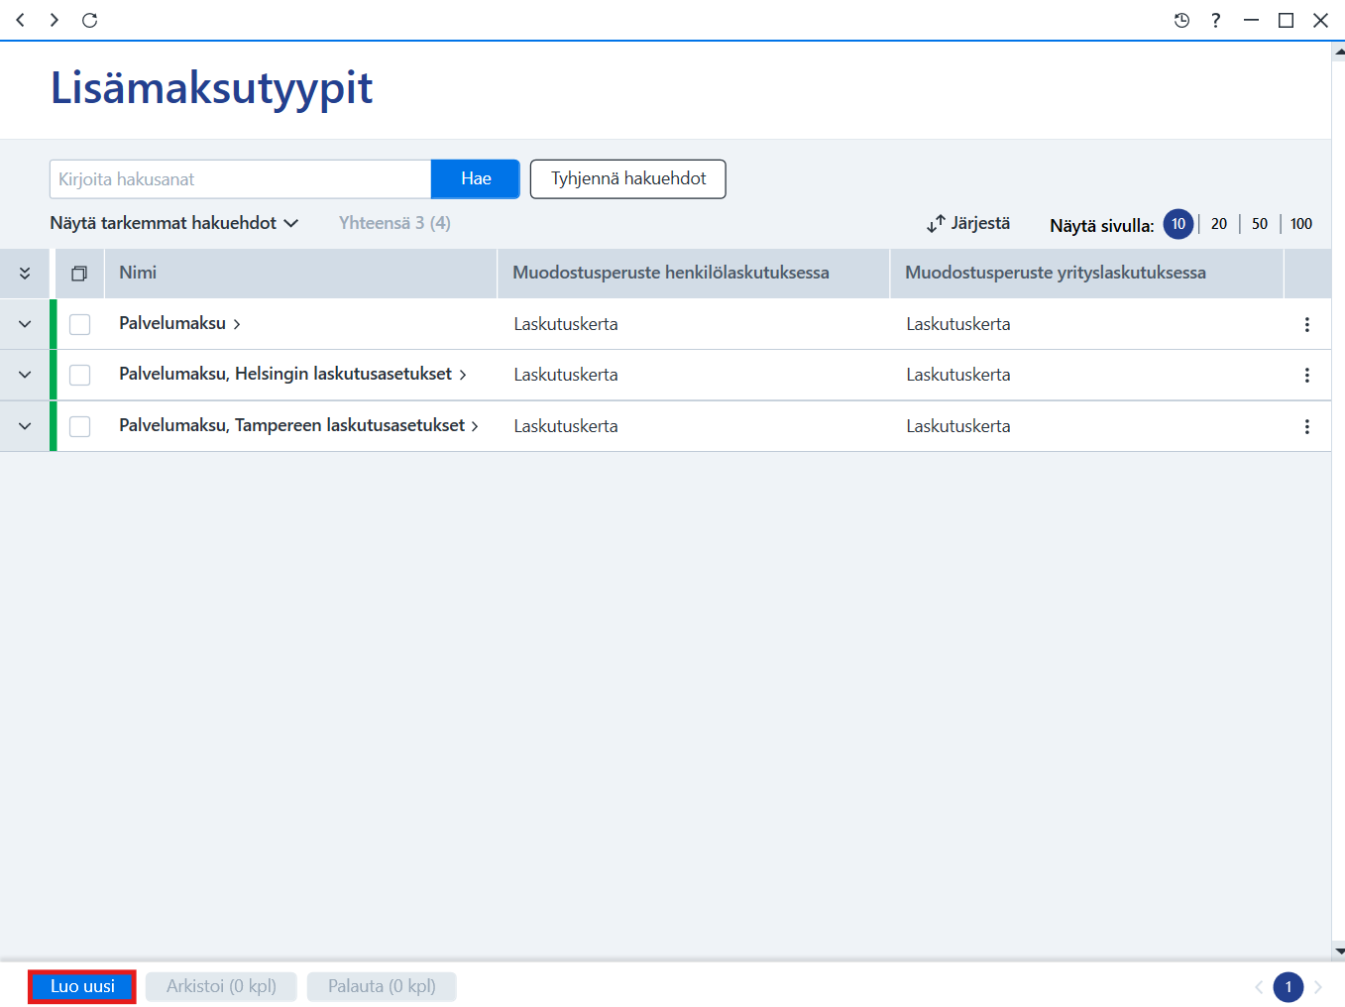1345x1007 pixels.
Task: Click yrityslaskutus Laskutuskerta cell in Tampereen row
Action: (x=958, y=426)
